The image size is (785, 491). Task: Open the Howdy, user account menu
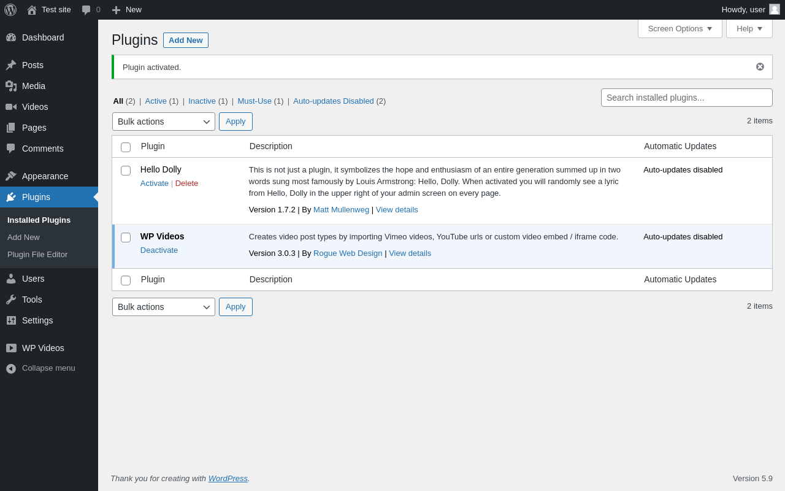pyautogui.click(x=751, y=9)
